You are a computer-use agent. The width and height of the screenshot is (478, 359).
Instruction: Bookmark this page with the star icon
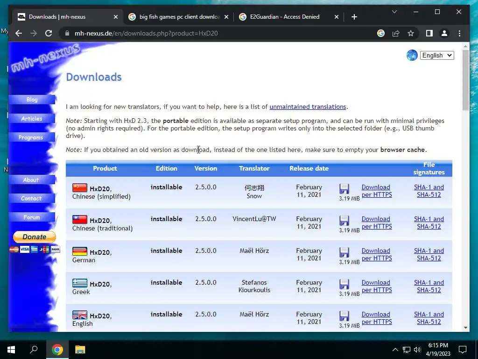click(411, 33)
